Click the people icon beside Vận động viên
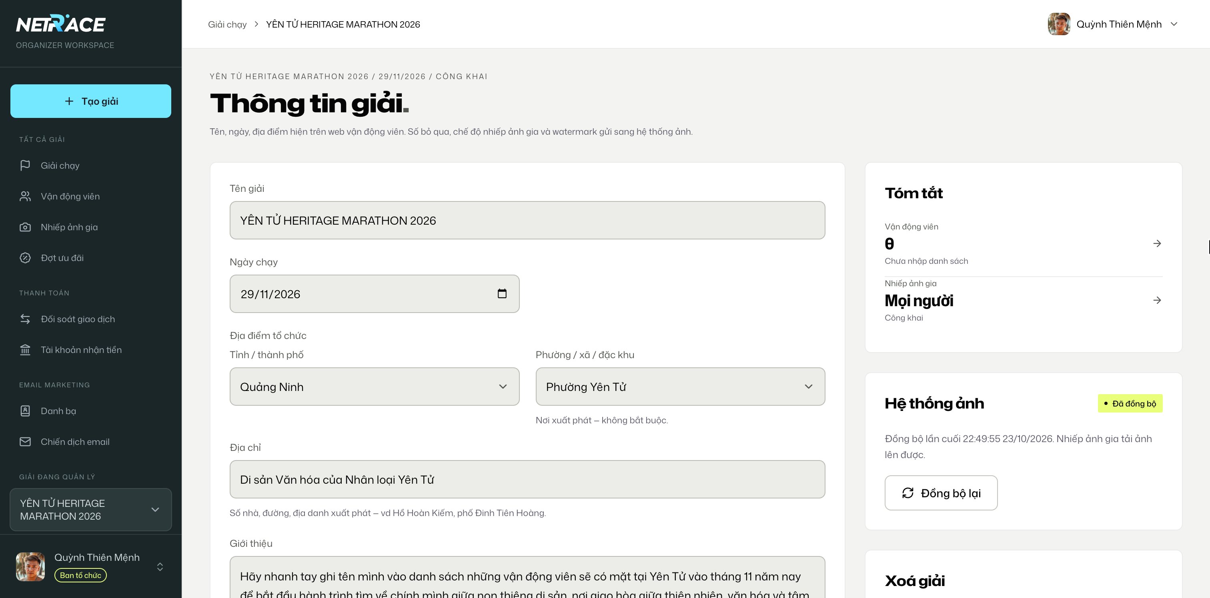1210x598 pixels. pos(25,196)
